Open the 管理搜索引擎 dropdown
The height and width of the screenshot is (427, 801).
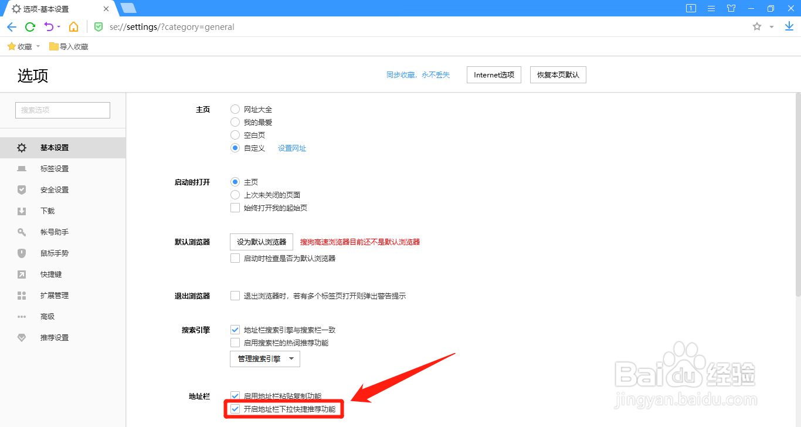264,358
